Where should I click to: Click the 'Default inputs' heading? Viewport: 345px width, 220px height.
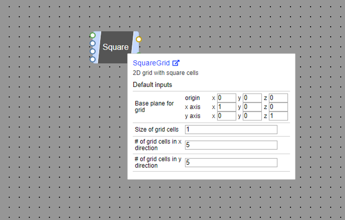point(153,85)
